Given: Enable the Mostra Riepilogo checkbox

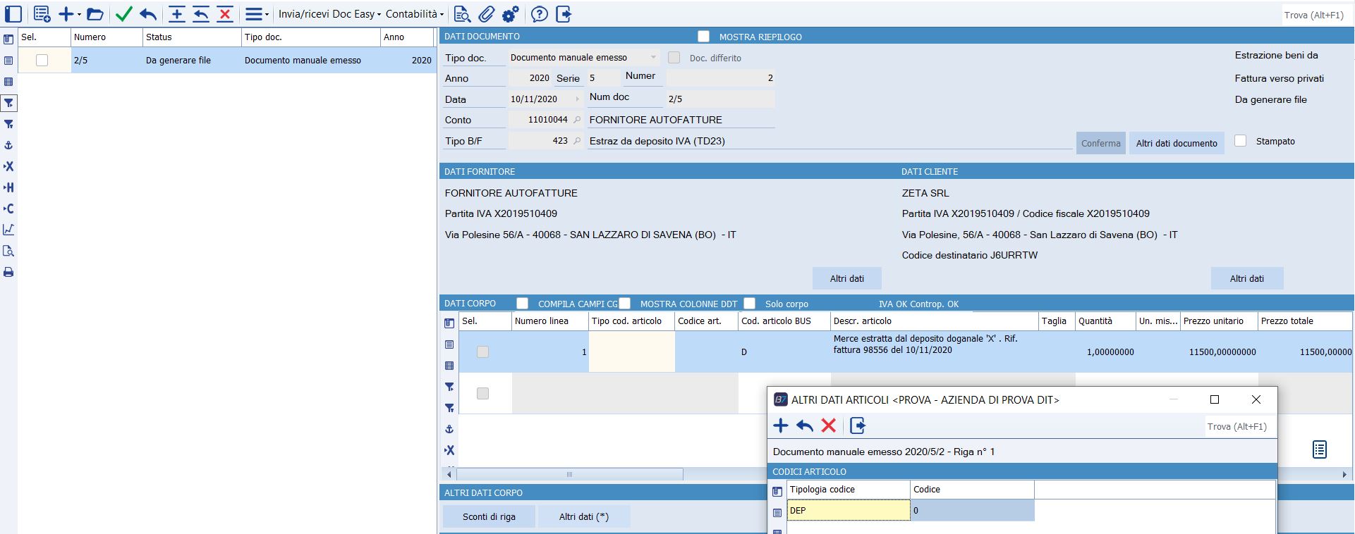Looking at the screenshot, I should coord(703,37).
